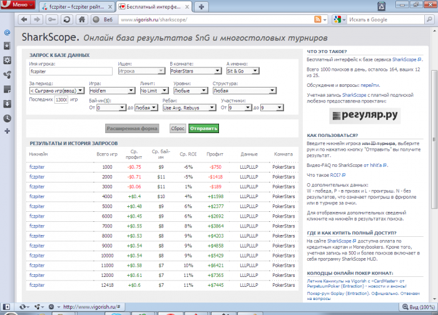The height and width of the screenshot is (315, 438).
Task: Open the А именно Sit & Go dropdown
Action: (x=243, y=71)
